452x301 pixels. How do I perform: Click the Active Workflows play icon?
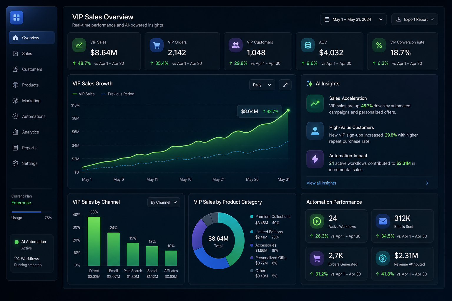coord(317,221)
